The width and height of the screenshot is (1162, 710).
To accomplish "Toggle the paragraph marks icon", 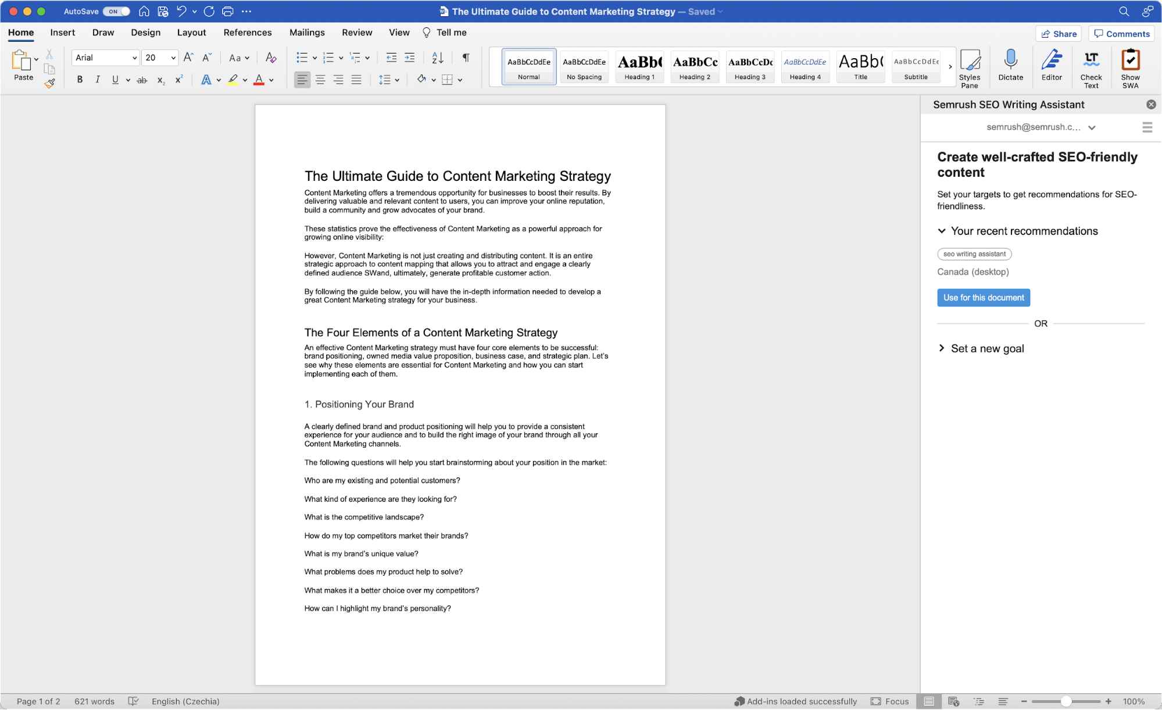I will click(465, 58).
